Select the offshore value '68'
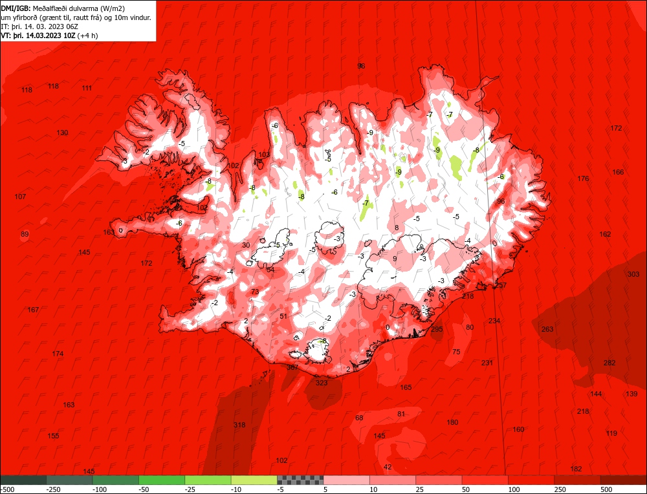The image size is (647, 494). [359, 418]
